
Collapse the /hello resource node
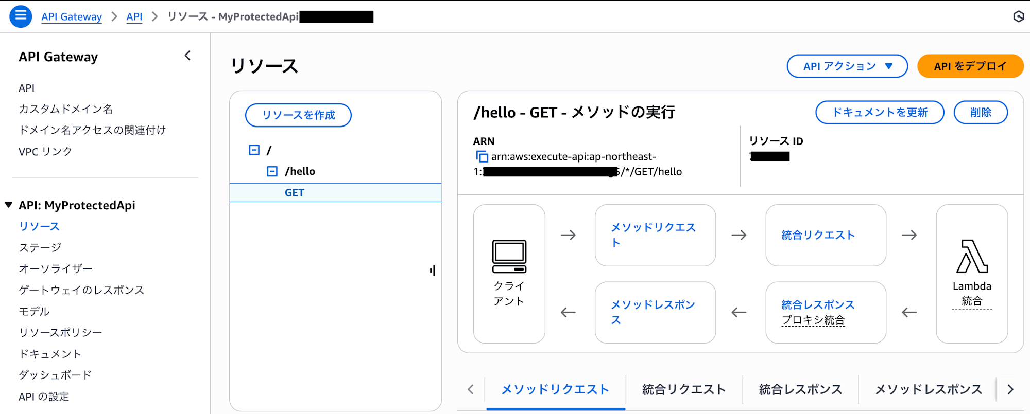[x=272, y=171]
